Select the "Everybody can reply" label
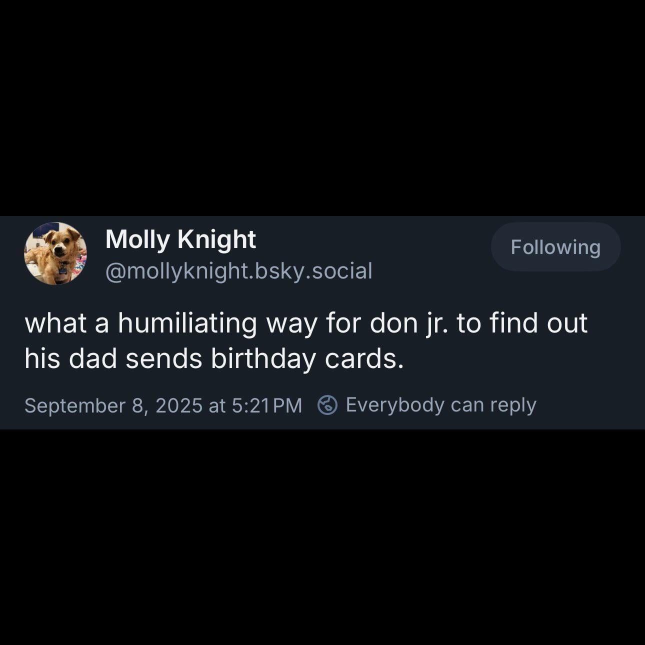645x645 pixels. 441,405
